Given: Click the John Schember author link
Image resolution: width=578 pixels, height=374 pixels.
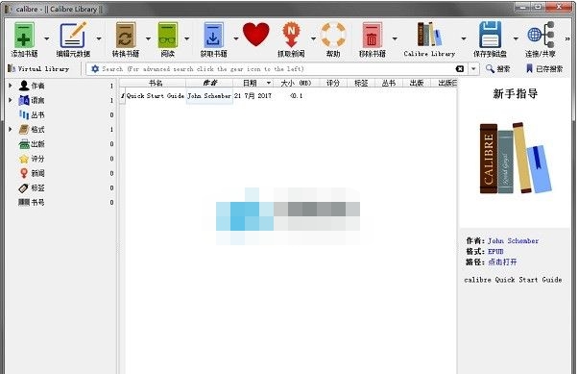Looking at the screenshot, I should pyautogui.click(x=513, y=240).
